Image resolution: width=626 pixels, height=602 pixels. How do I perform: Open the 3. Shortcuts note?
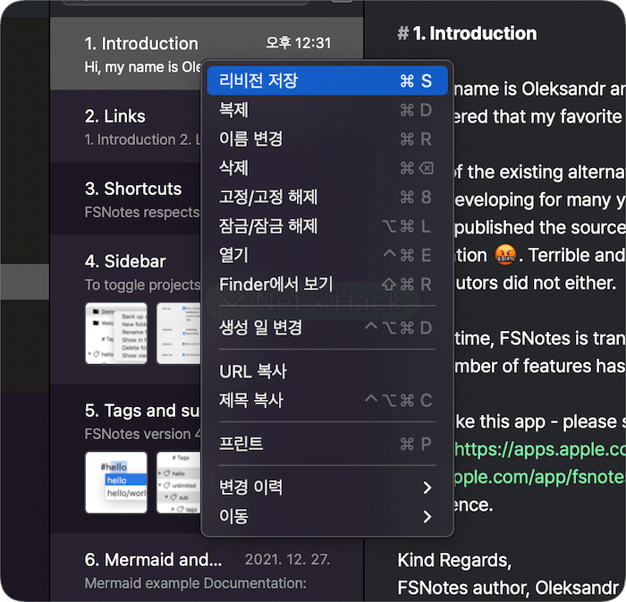click(x=126, y=199)
